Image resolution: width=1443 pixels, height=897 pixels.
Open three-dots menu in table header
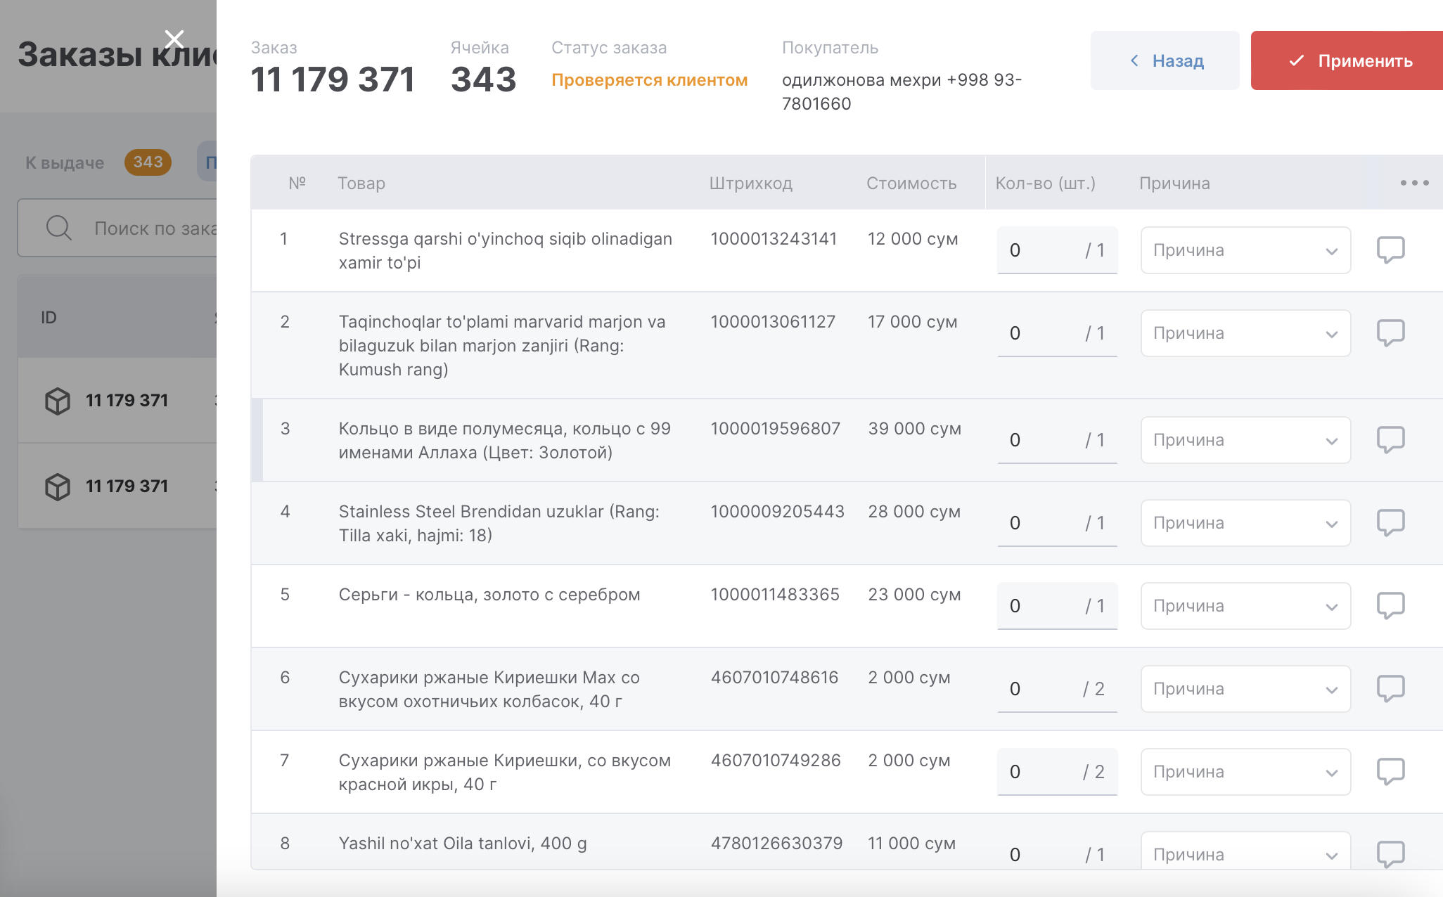coord(1413,183)
